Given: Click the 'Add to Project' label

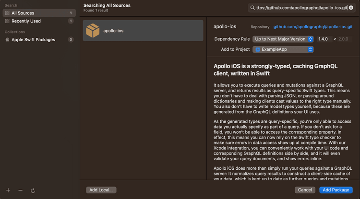Looking at the screenshot, I should [x=235, y=49].
